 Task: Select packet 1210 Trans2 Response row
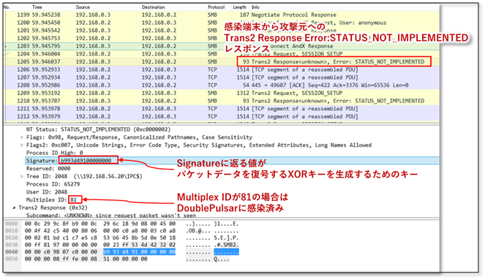(221, 101)
